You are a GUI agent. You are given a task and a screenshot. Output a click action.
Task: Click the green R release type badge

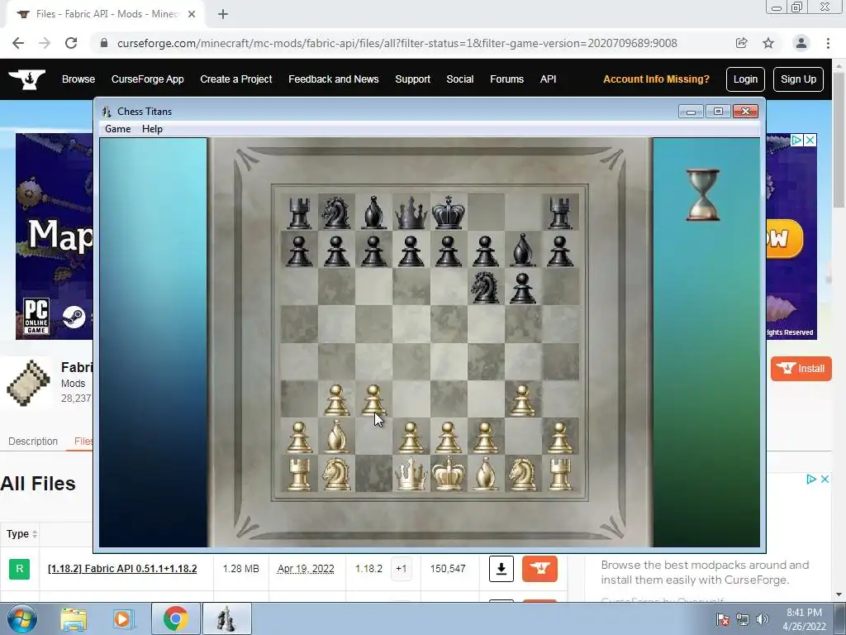pyautogui.click(x=20, y=569)
